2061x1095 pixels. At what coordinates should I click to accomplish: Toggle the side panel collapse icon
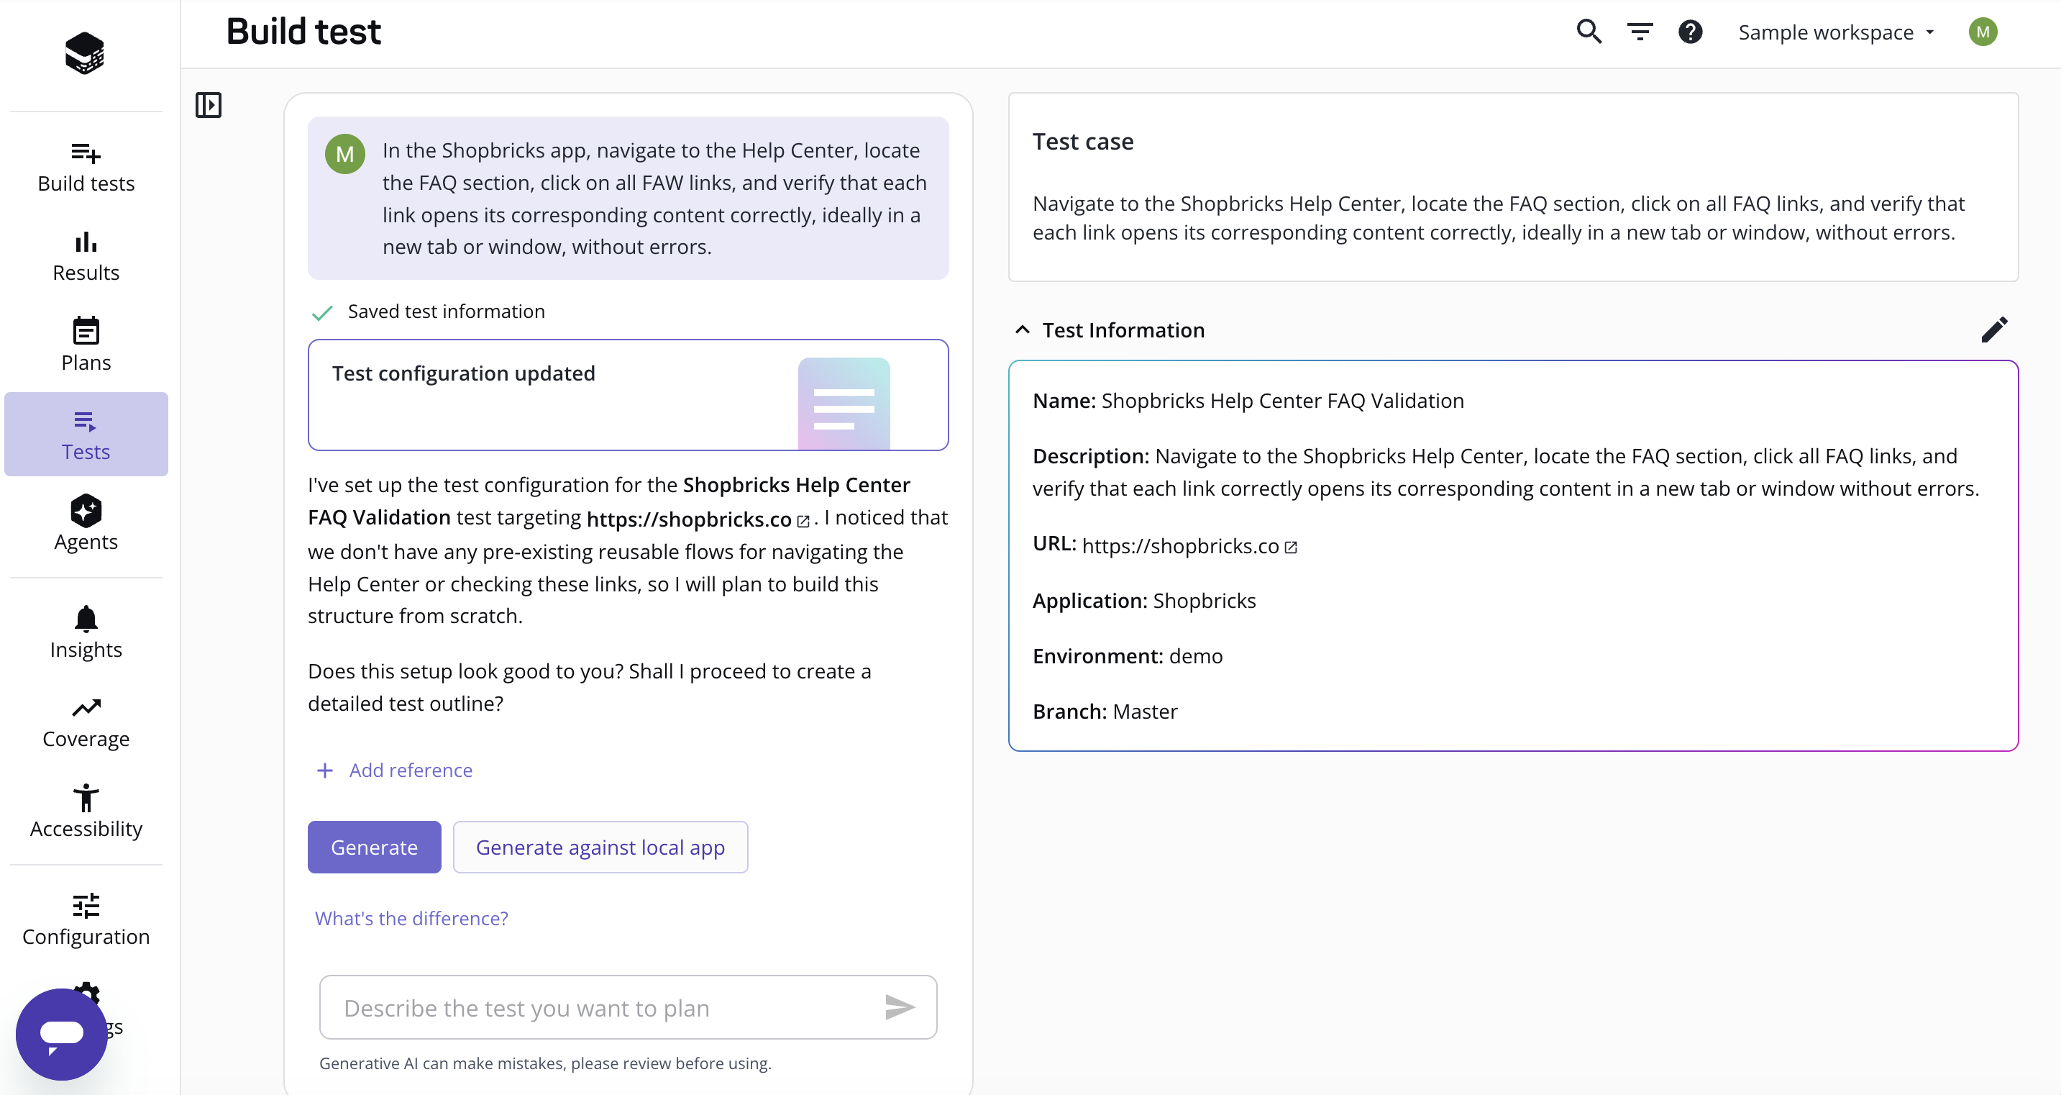pos(208,105)
